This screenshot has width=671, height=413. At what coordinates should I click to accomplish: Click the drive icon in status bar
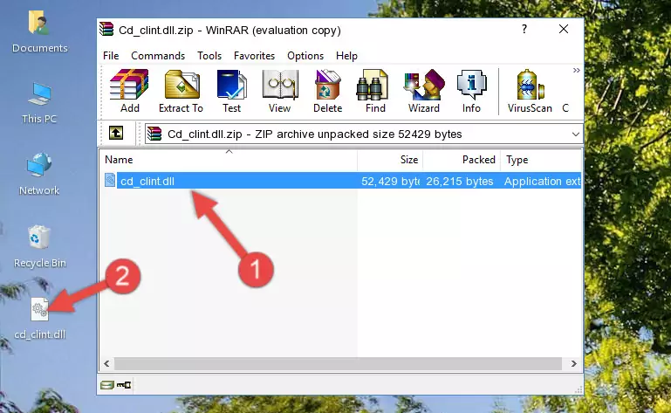[x=107, y=385]
